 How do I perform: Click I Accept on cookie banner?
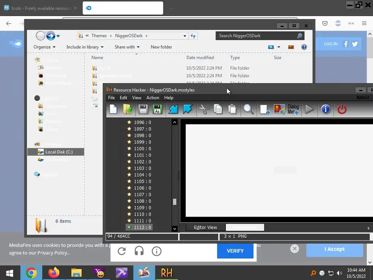pyautogui.click(x=335, y=249)
